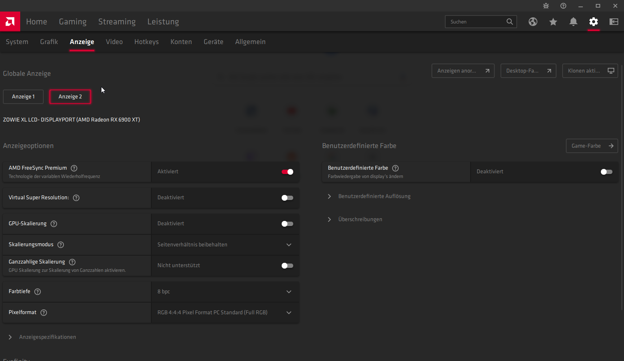The height and width of the screenshot is (361, 624).
Task: Select the Anzeige 2 display button
Action: [70, 97]
